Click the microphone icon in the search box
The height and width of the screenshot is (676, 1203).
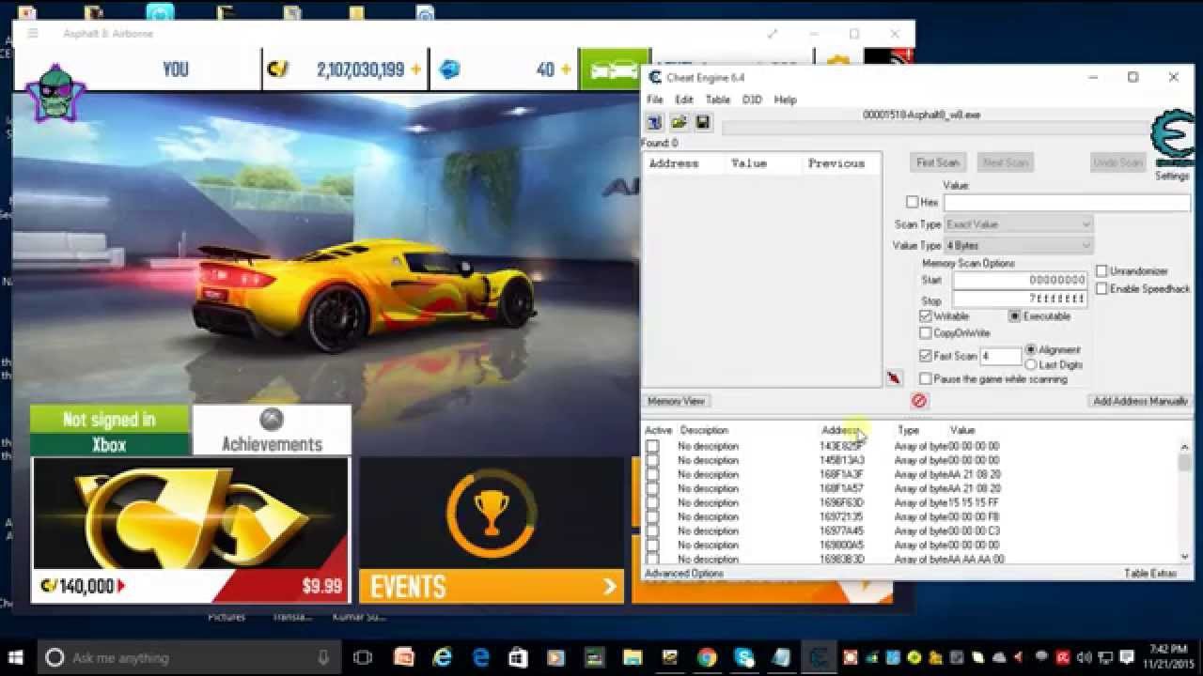[324, 658]
